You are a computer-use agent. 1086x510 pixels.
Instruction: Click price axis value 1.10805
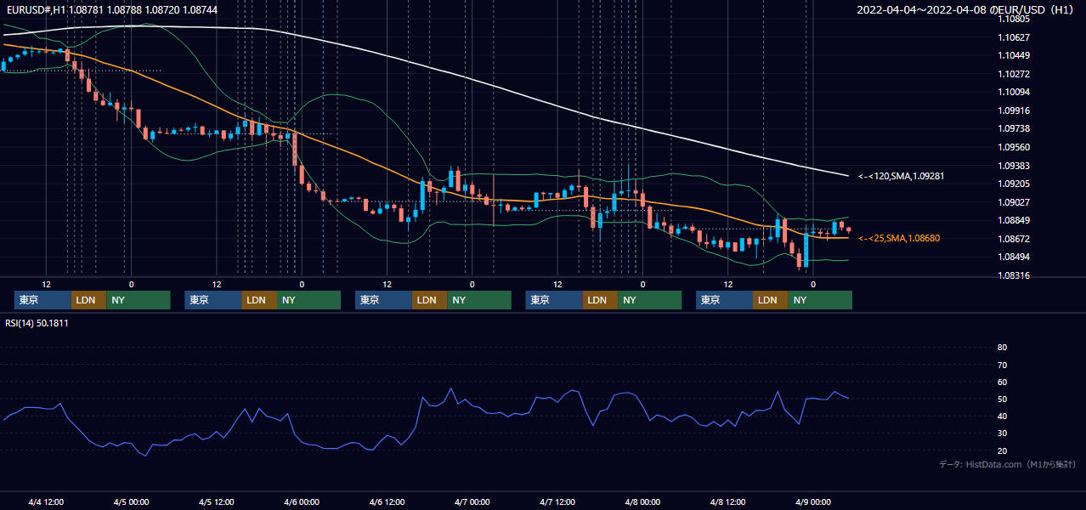[x=1014, y=19]
